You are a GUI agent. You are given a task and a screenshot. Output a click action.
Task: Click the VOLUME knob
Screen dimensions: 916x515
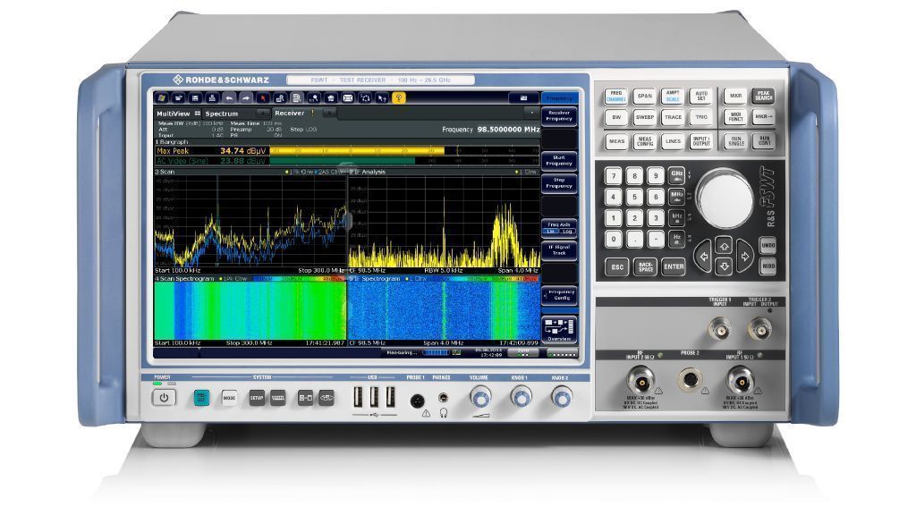(479, 397)
